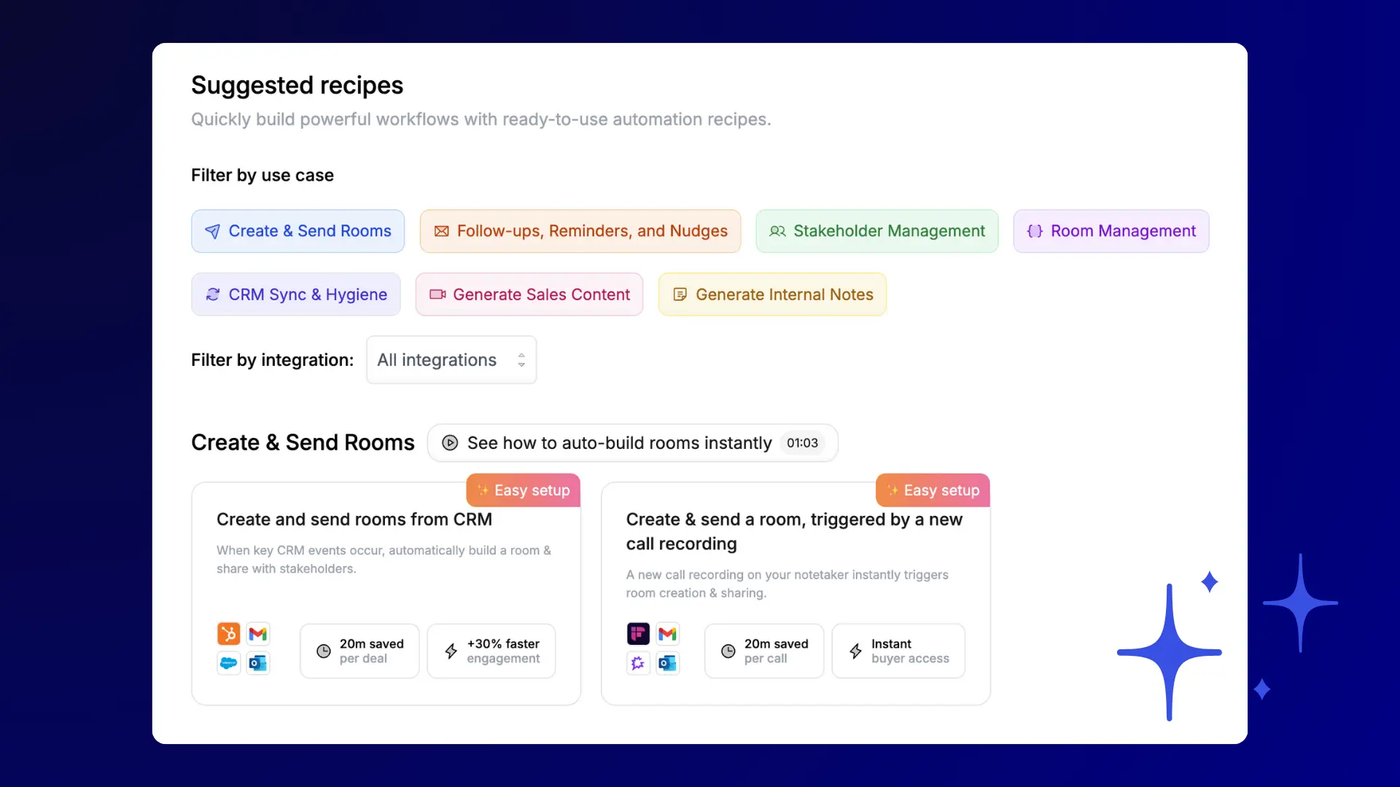
Task: Select the Generate Sales Content filter
Action: pos(529,294)
